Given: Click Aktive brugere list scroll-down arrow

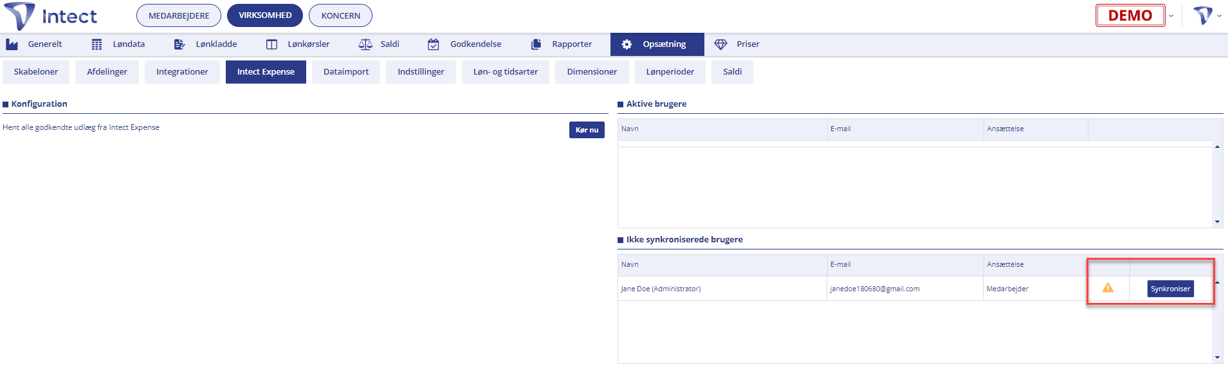Looking at the screenshot, I should [x=1217, y=222].
